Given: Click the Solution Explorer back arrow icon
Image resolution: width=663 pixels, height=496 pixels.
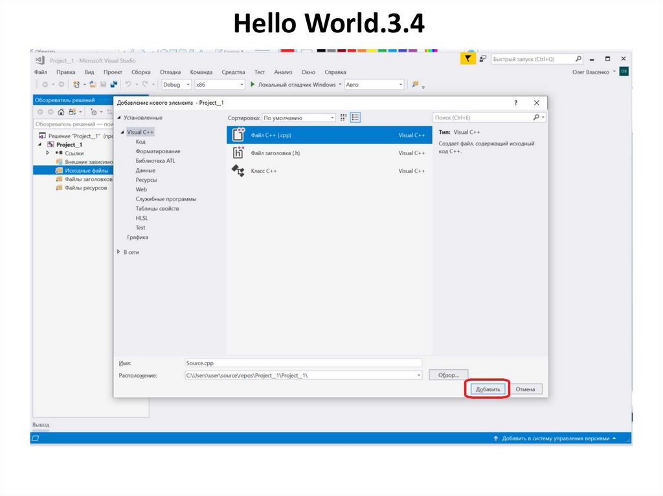Looking at the screenshot, I should pos(40,112).
